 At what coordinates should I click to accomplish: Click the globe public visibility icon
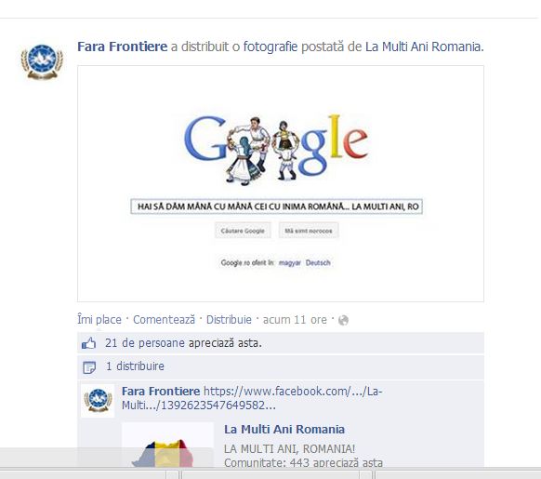point(343,320)
